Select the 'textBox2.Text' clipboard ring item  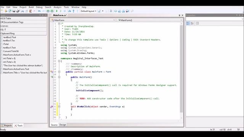coord(10,37)
